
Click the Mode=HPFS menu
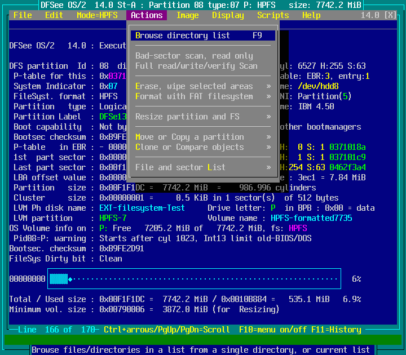(x=97, y=15)
